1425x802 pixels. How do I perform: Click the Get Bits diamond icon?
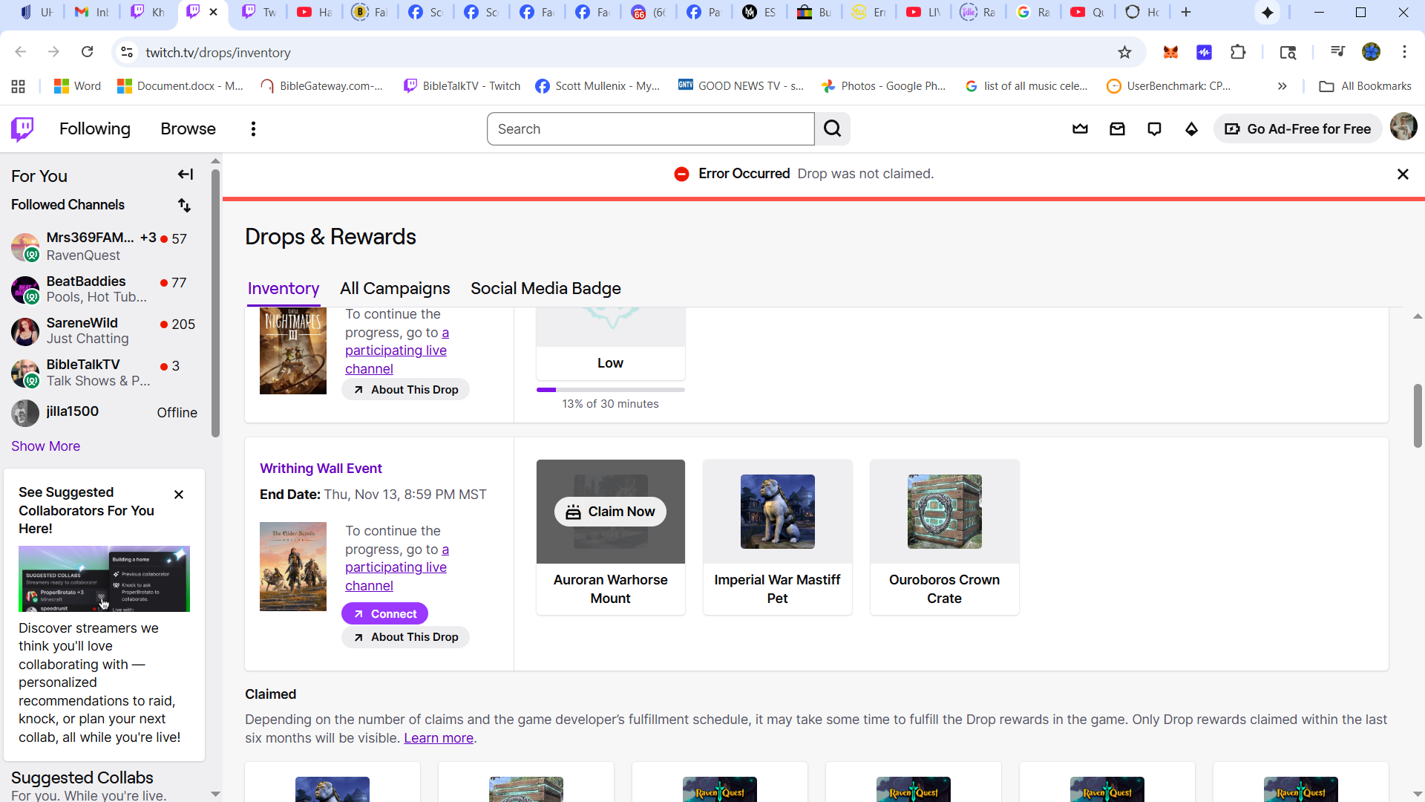(1191, 129)
